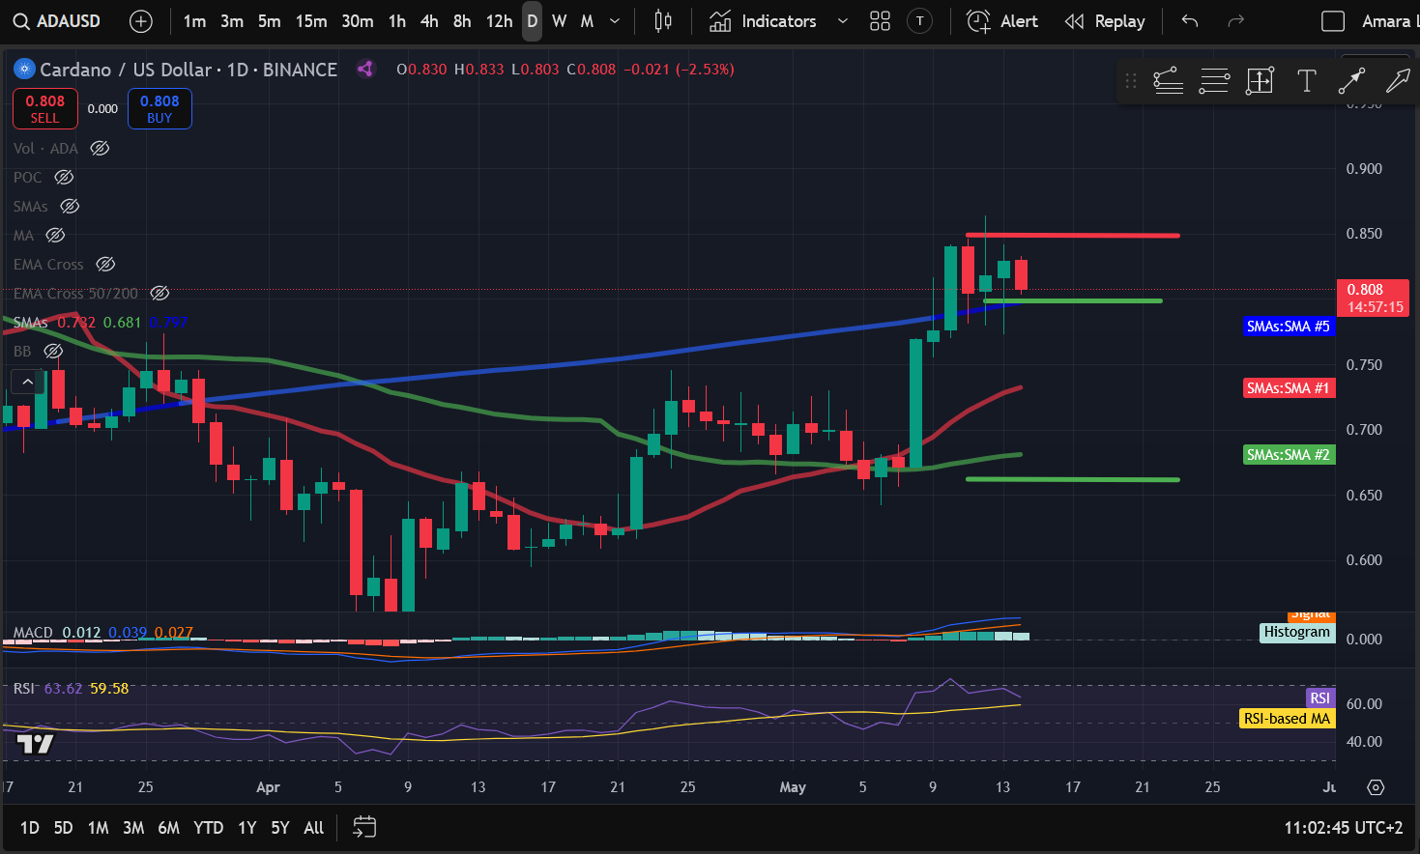Select the trend line styles tool

pyautogui.click(x=1168, y=81)
